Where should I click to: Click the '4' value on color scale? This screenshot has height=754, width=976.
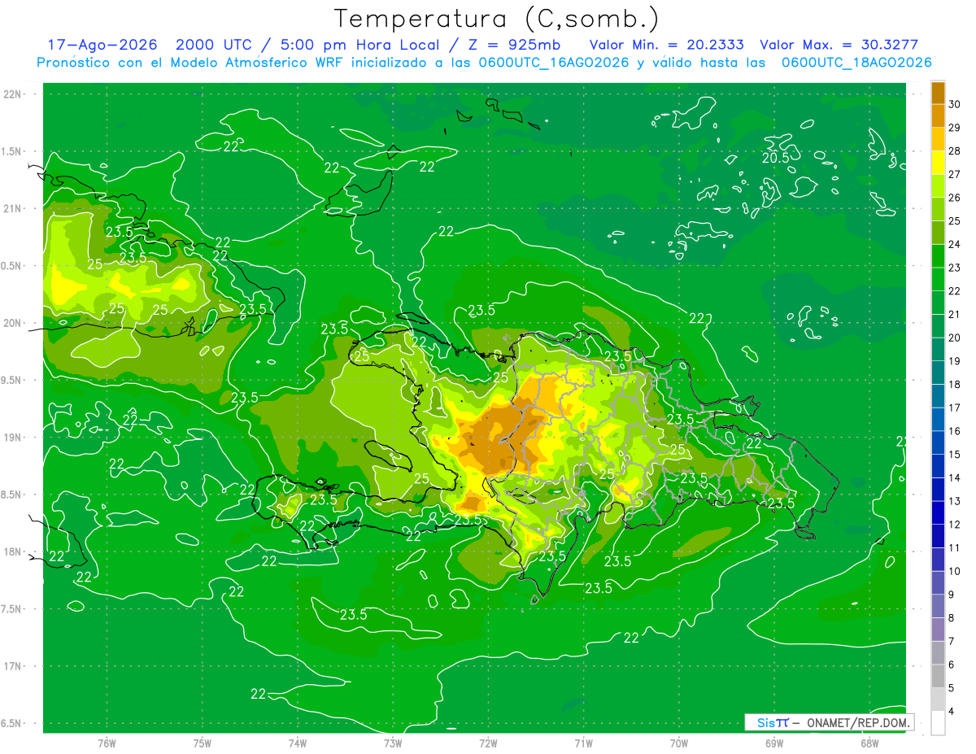pos(951,712)
